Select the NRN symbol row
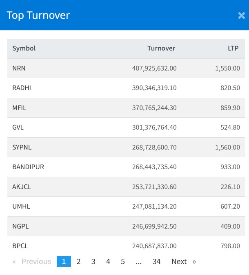The width and height of the screenshot is (249, 275). pos(19,68)
